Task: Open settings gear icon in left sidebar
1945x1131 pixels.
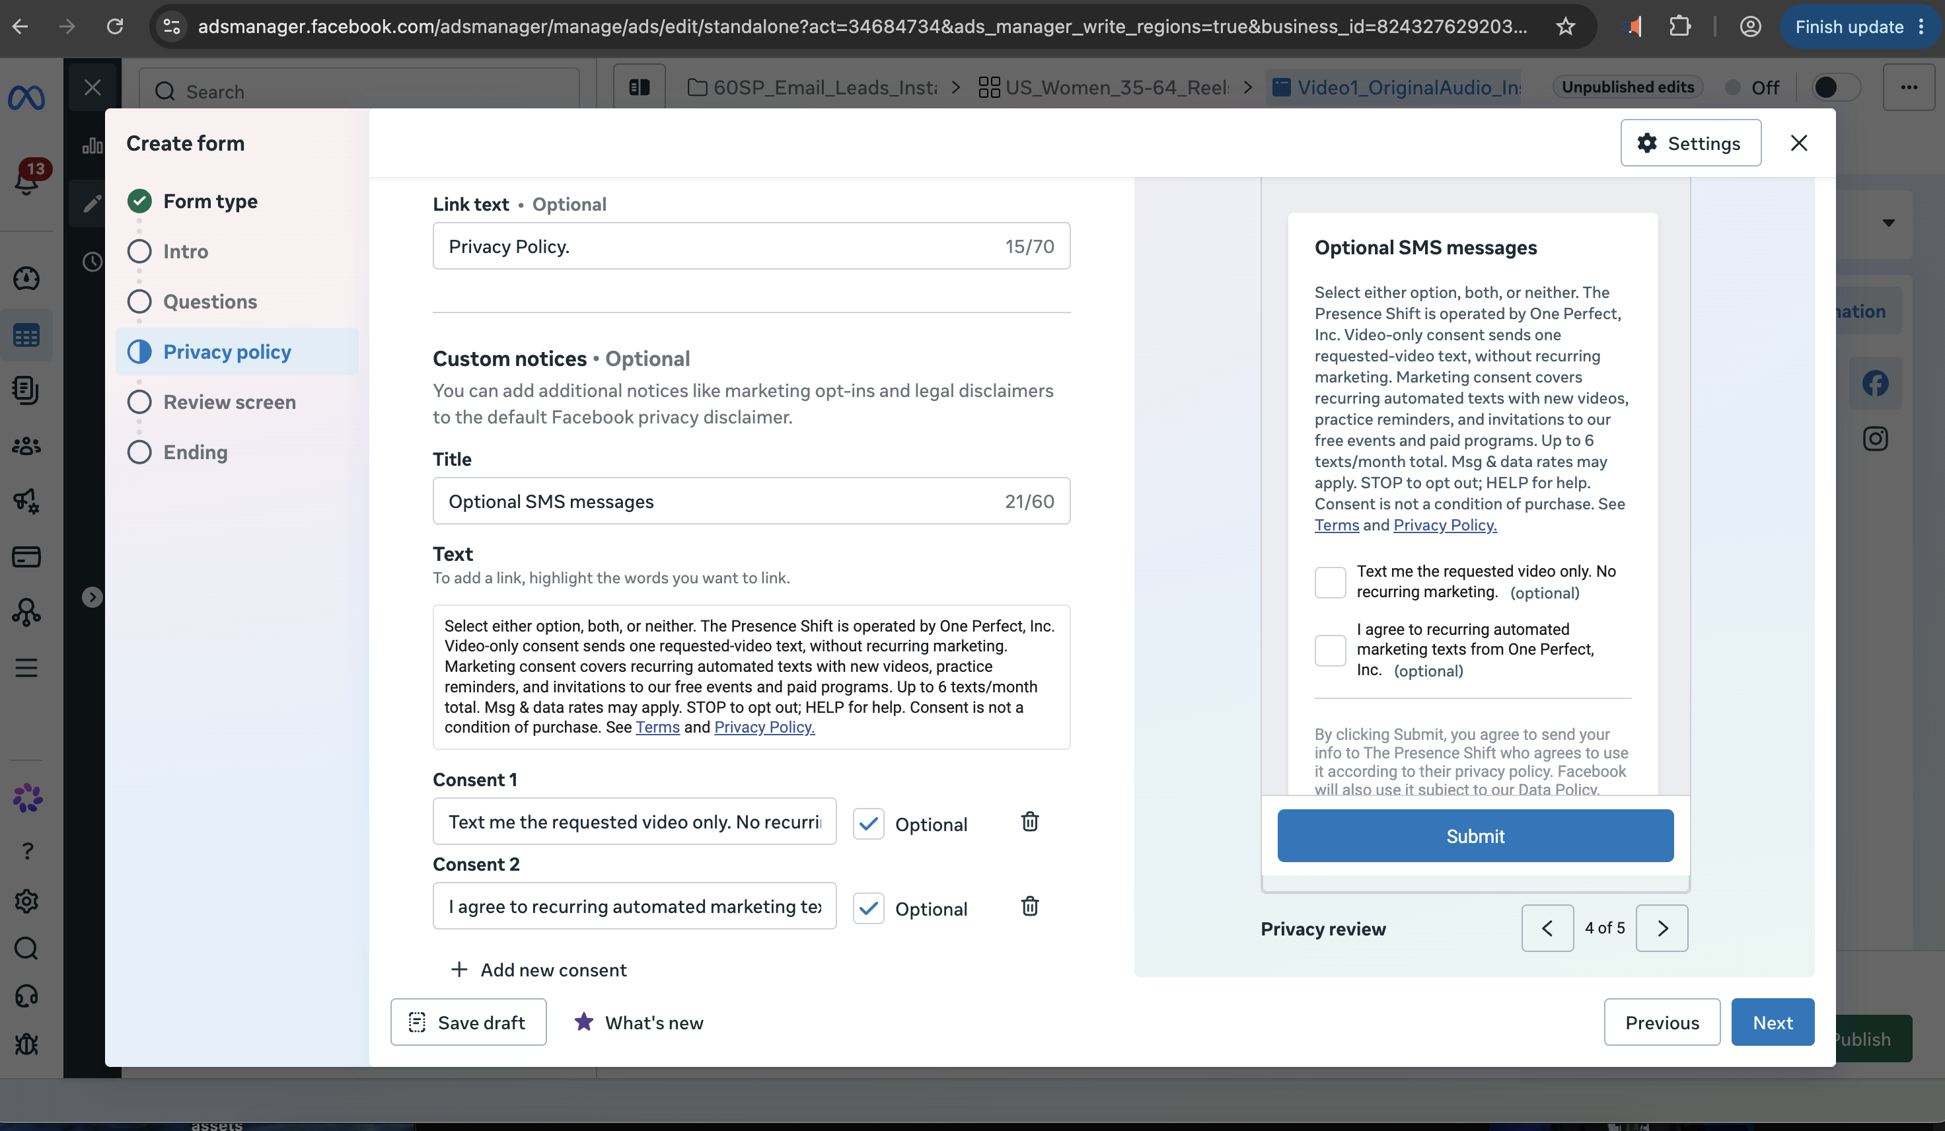Action: pos(26,901)
